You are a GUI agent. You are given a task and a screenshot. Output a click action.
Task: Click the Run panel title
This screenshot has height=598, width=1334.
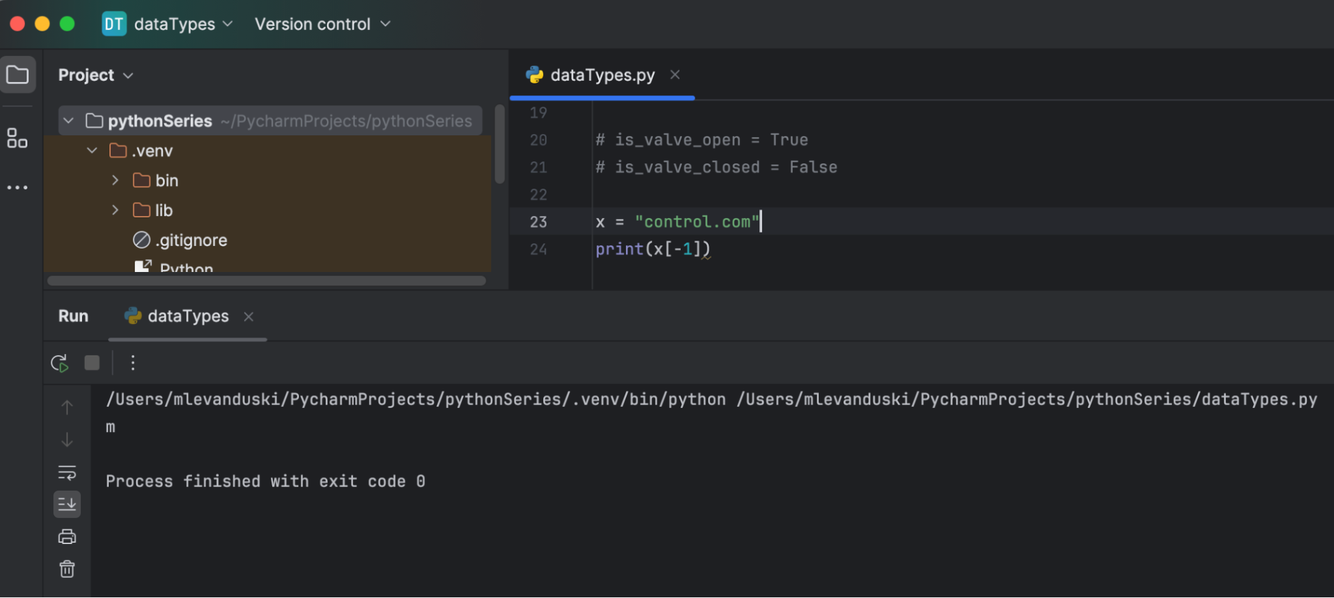pyautogui.click(x=73, y=316)
